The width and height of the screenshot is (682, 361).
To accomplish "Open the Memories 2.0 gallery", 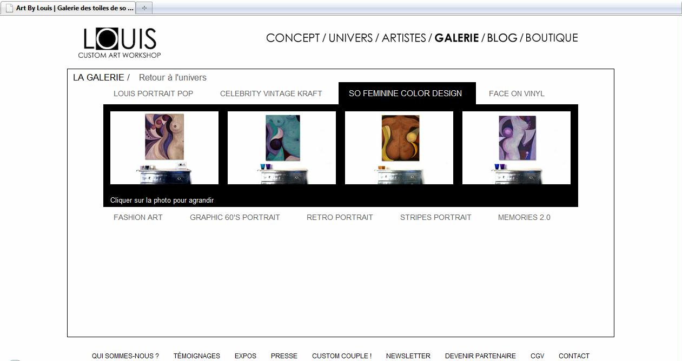I will 524,217.
